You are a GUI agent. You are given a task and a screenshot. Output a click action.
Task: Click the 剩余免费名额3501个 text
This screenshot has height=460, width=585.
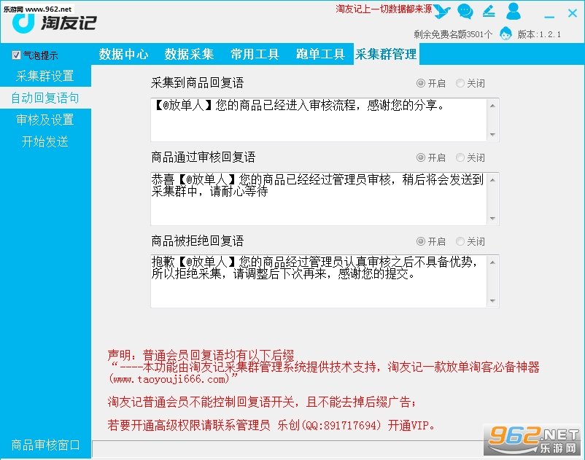[x=453, y=35]
